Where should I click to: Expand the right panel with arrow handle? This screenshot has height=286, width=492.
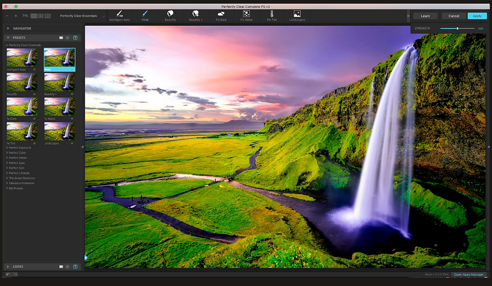point(488,146)
